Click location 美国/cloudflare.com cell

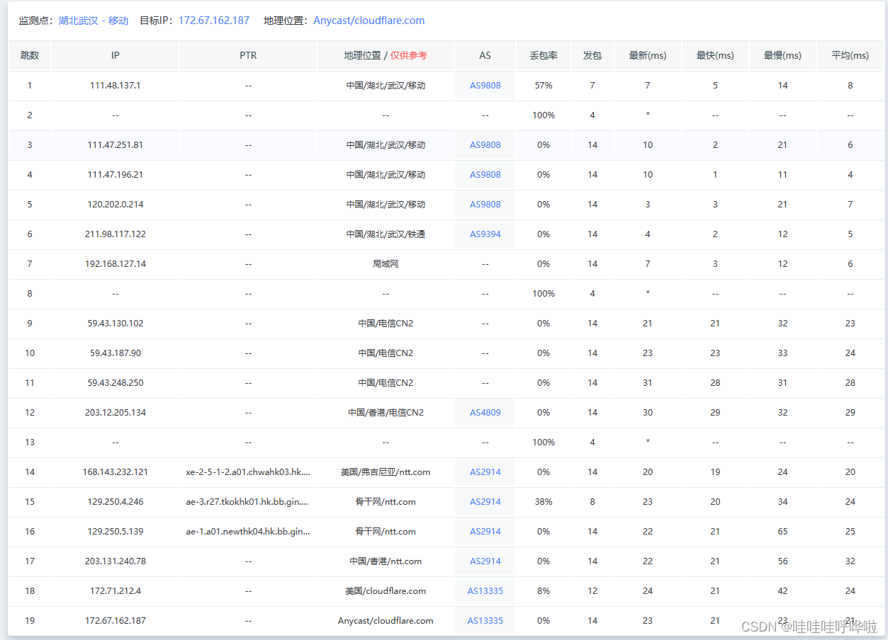386,591
